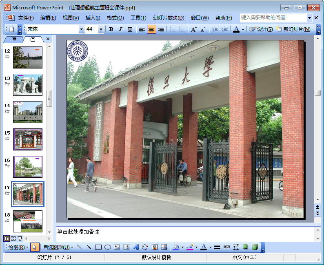The width and height of the screenshot is (324, 265).
Task: Increase indent level
Action: tap(224, 29)
